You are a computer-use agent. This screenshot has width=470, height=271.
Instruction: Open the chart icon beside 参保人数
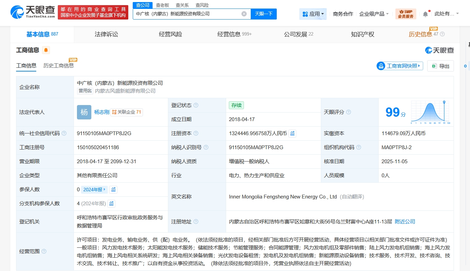pos(113,190)
